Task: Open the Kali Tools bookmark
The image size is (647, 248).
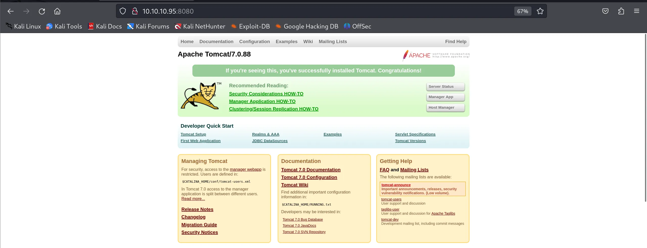Action: (x=64, y=26)
